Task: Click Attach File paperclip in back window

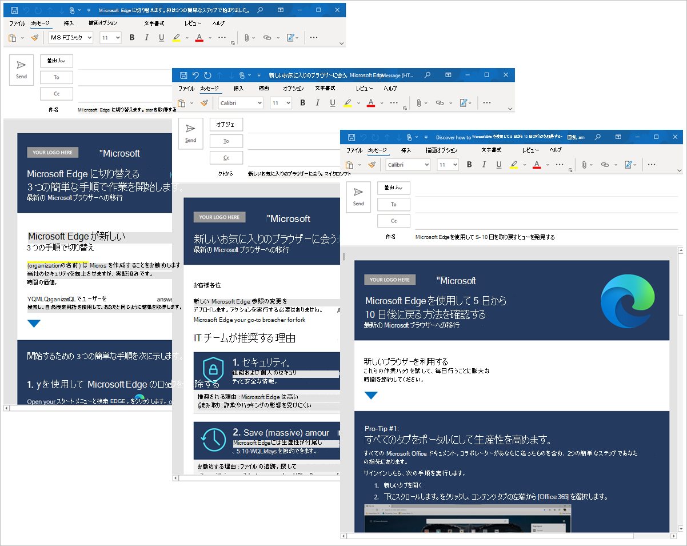Action: pos(246,38)
